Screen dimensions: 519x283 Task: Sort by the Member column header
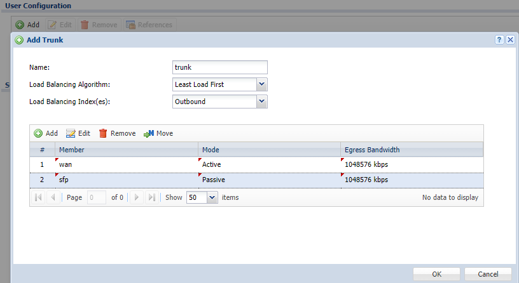pos(127,150)
